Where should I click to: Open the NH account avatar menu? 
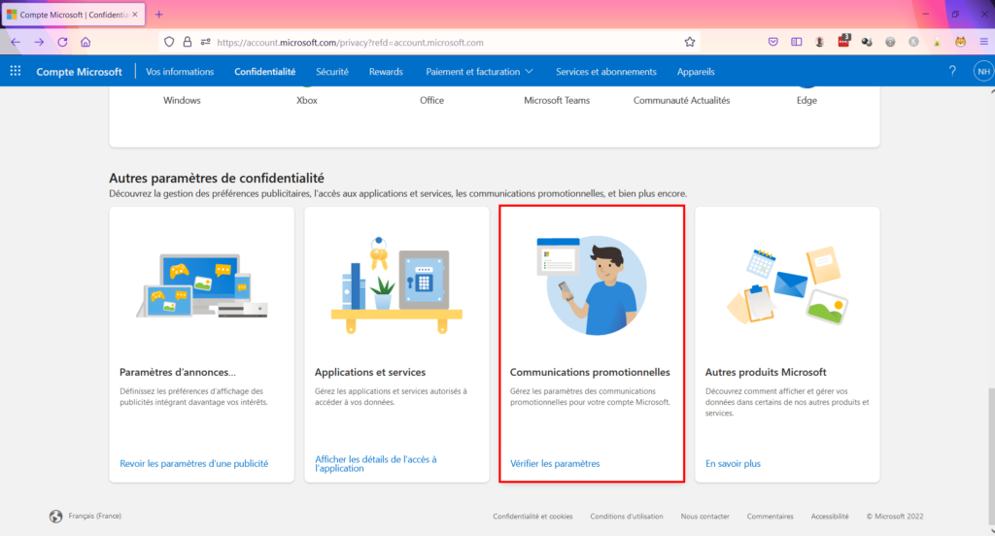(x=983, y=71)
